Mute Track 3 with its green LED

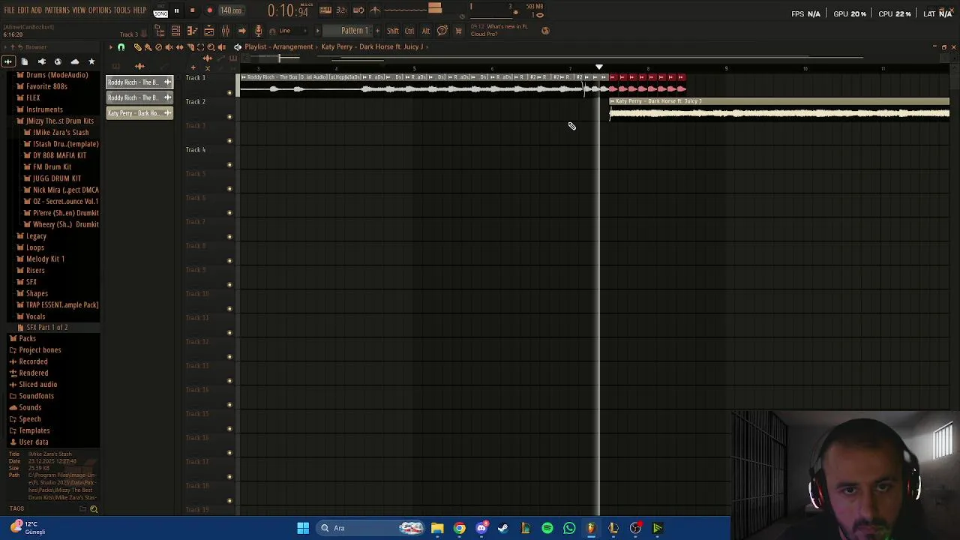pos(229,140)
